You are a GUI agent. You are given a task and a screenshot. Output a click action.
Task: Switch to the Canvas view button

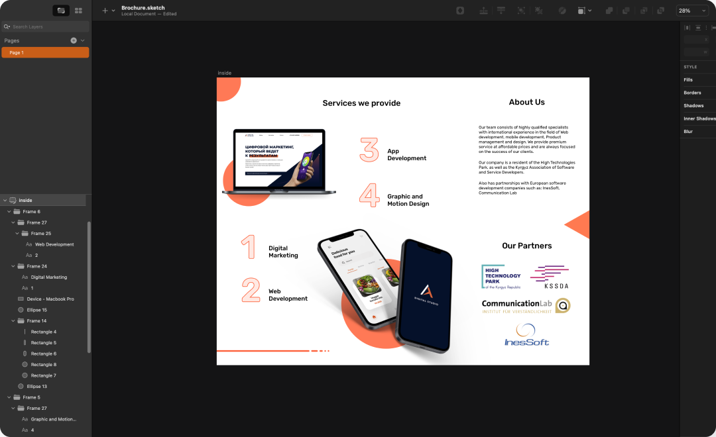click(61, 11)
